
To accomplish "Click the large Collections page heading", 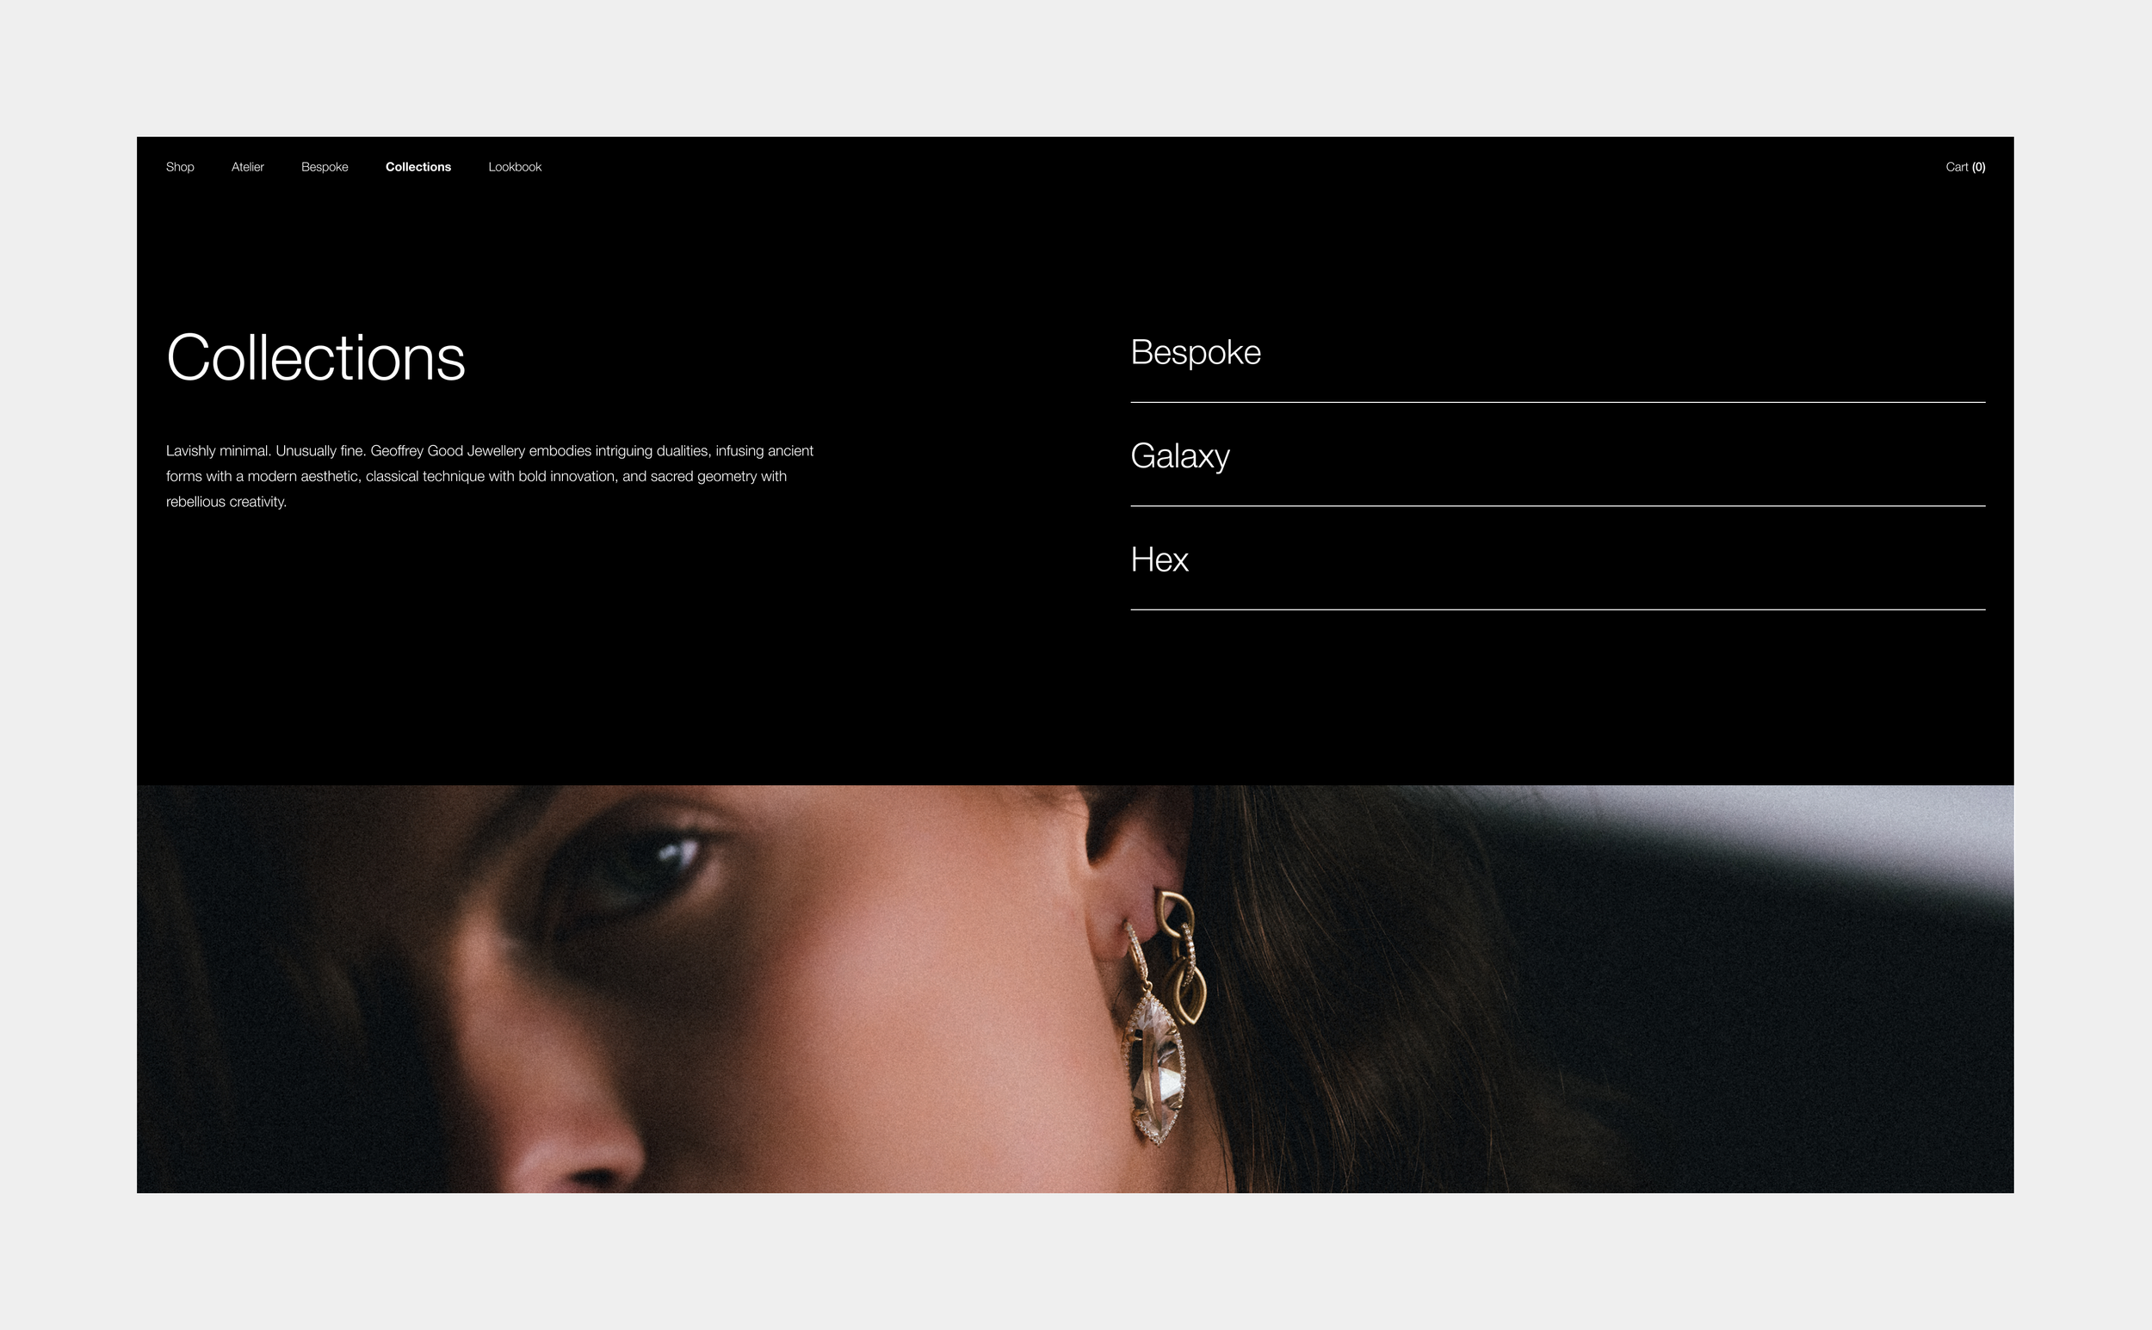I will coord(315,358).
